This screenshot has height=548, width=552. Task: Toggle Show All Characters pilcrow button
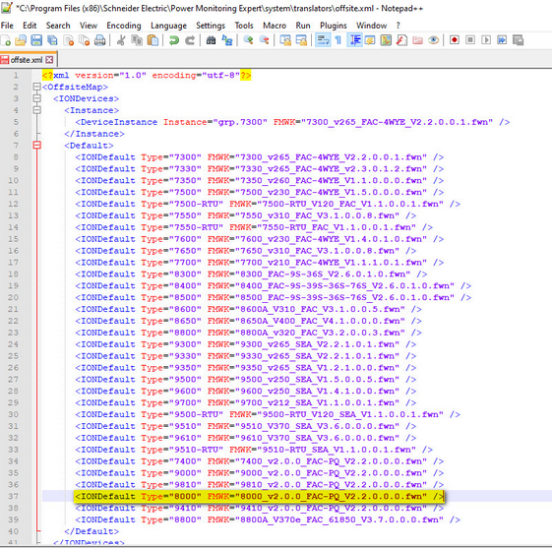338,40
